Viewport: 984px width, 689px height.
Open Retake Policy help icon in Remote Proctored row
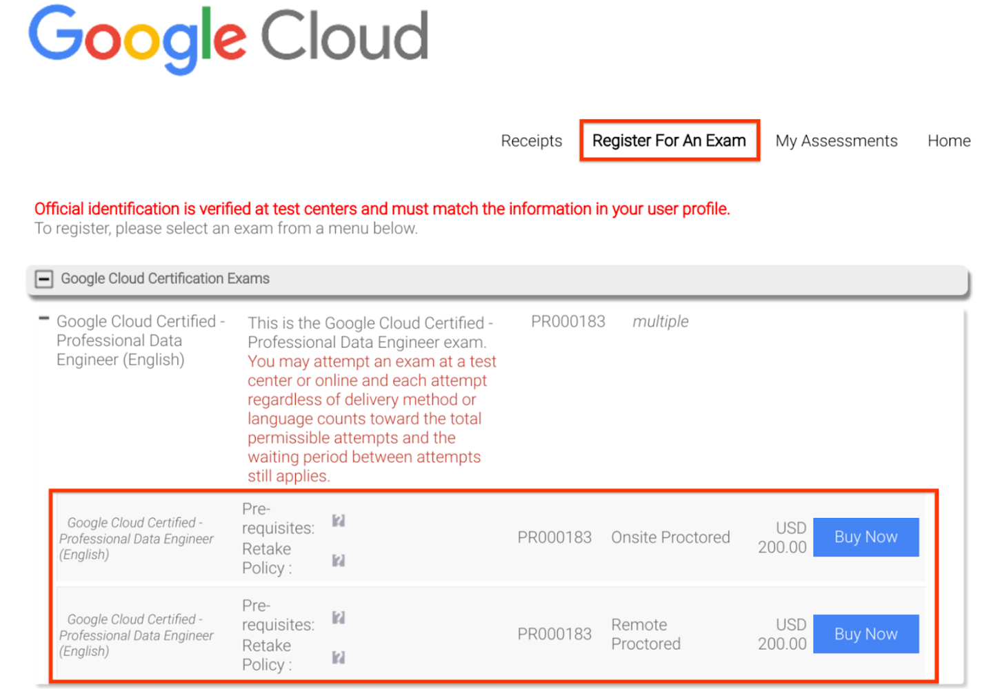(x=338, y=657)
